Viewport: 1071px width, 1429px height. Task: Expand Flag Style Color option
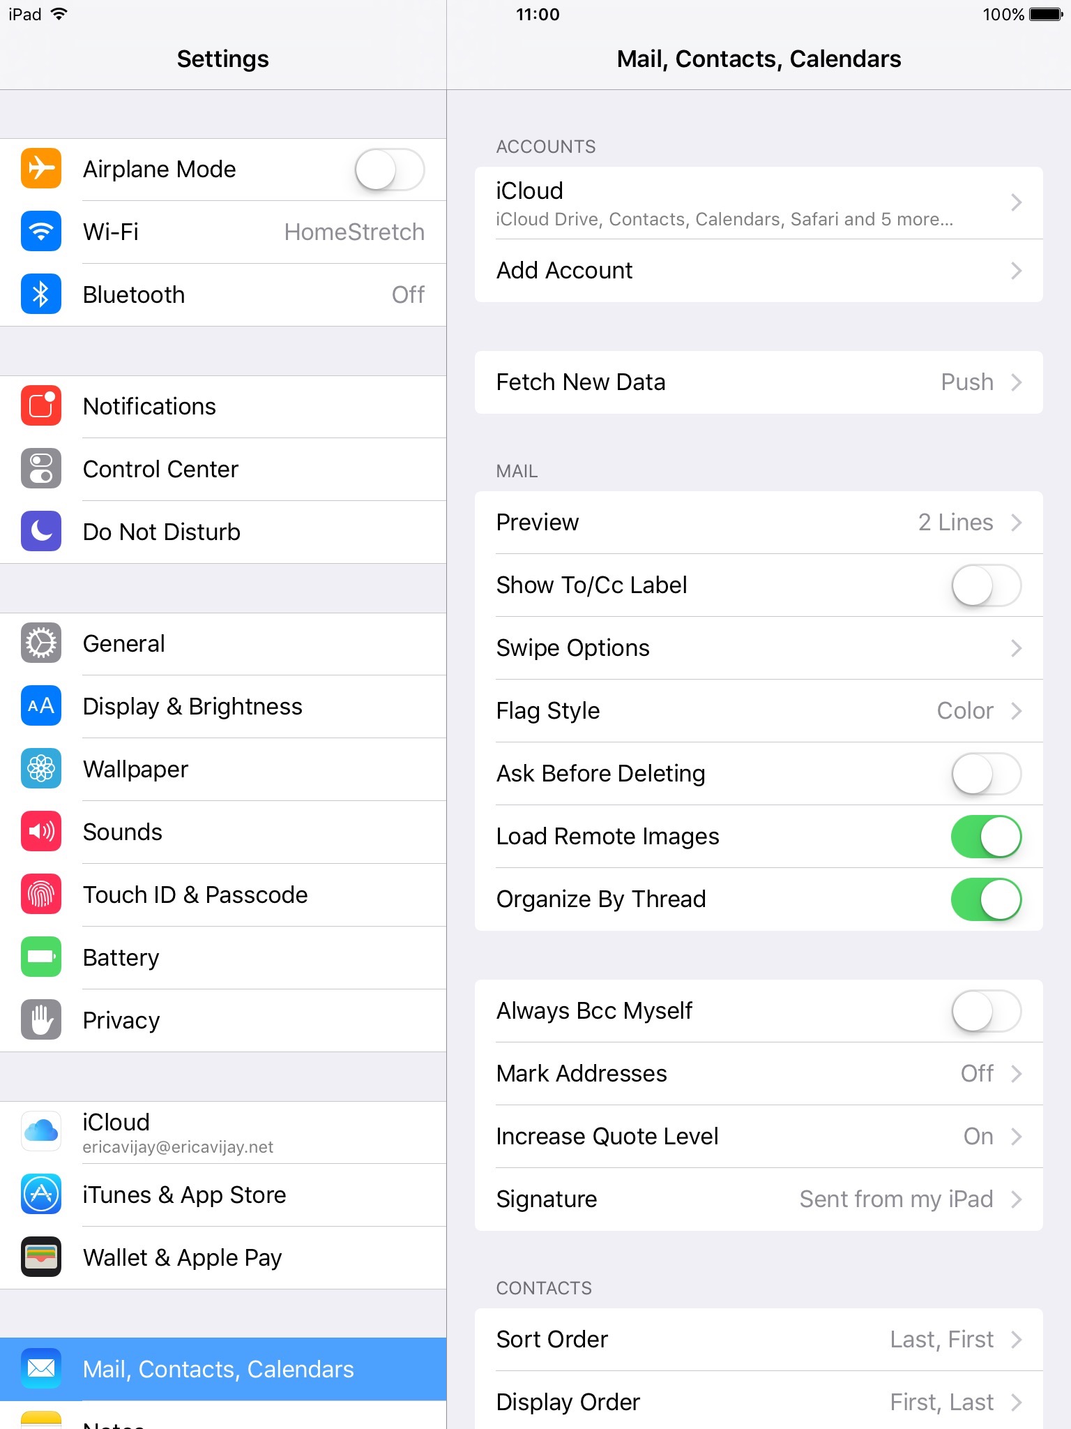tap(759, 711)
